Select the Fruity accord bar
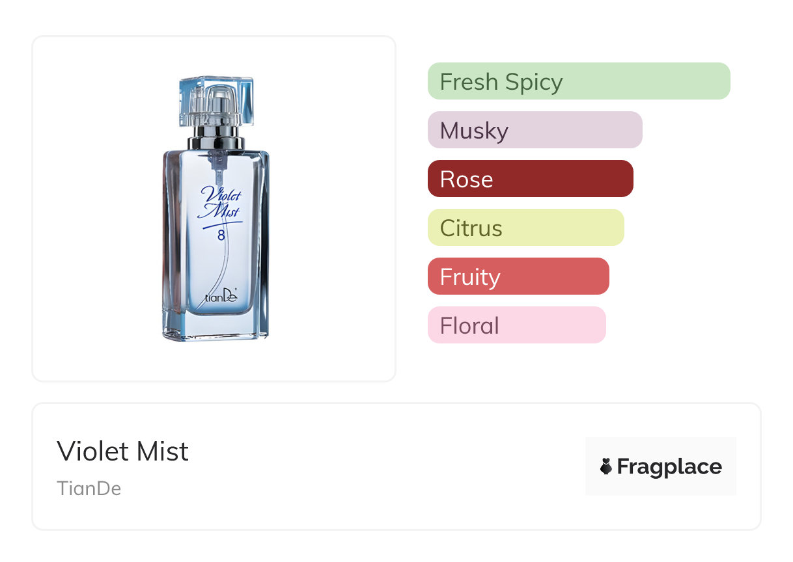 (x=518, y=276)
